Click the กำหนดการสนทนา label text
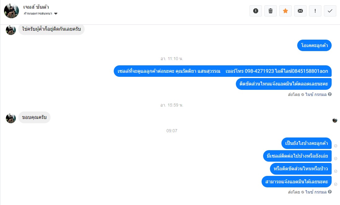The height and width of the screenshot is (205, 340). 38,13
